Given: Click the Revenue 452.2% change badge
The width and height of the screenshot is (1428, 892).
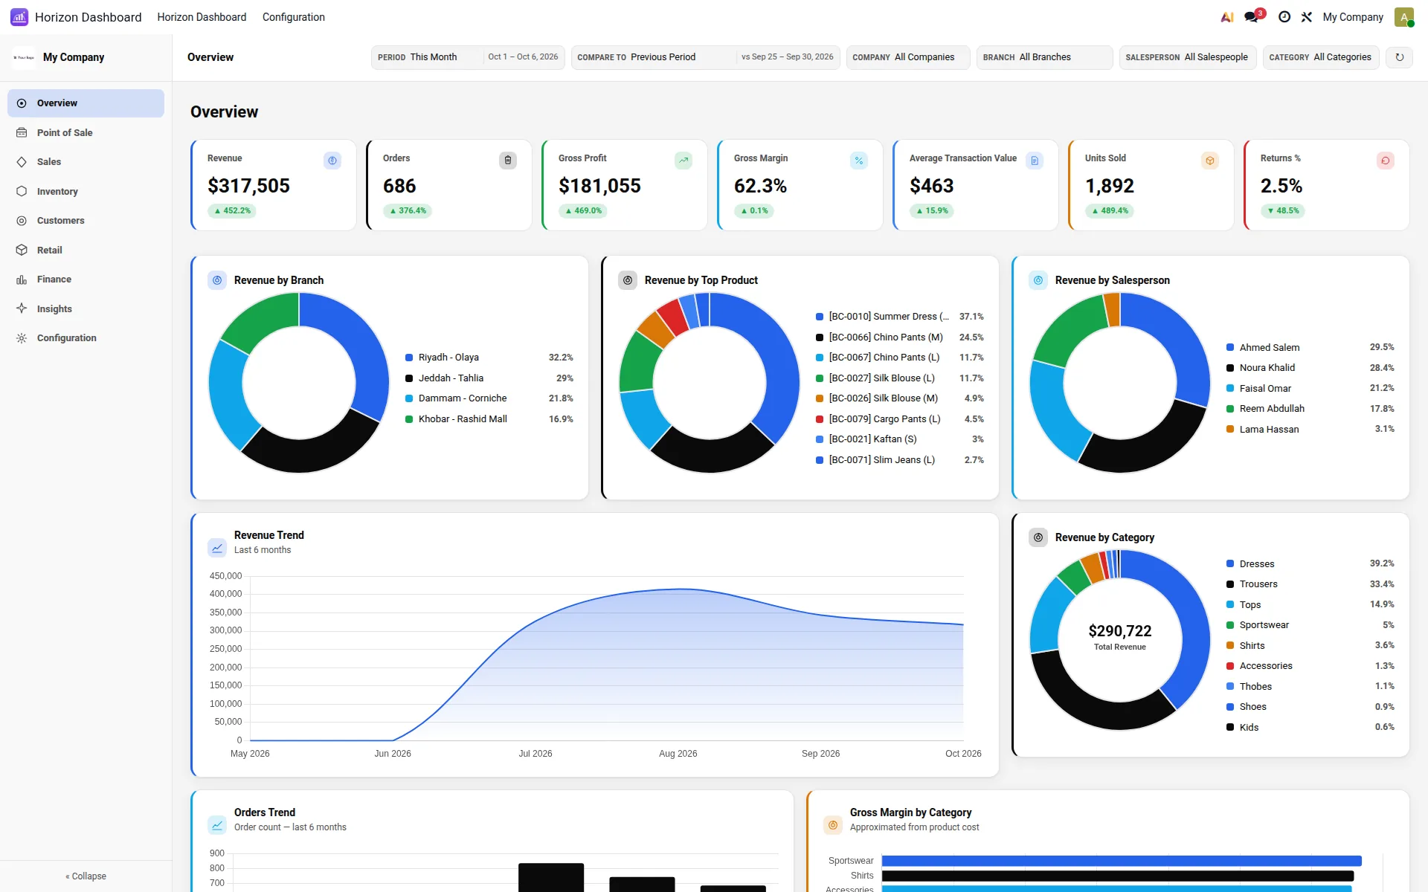Looking at the screenshot, I should coord(233,211).
